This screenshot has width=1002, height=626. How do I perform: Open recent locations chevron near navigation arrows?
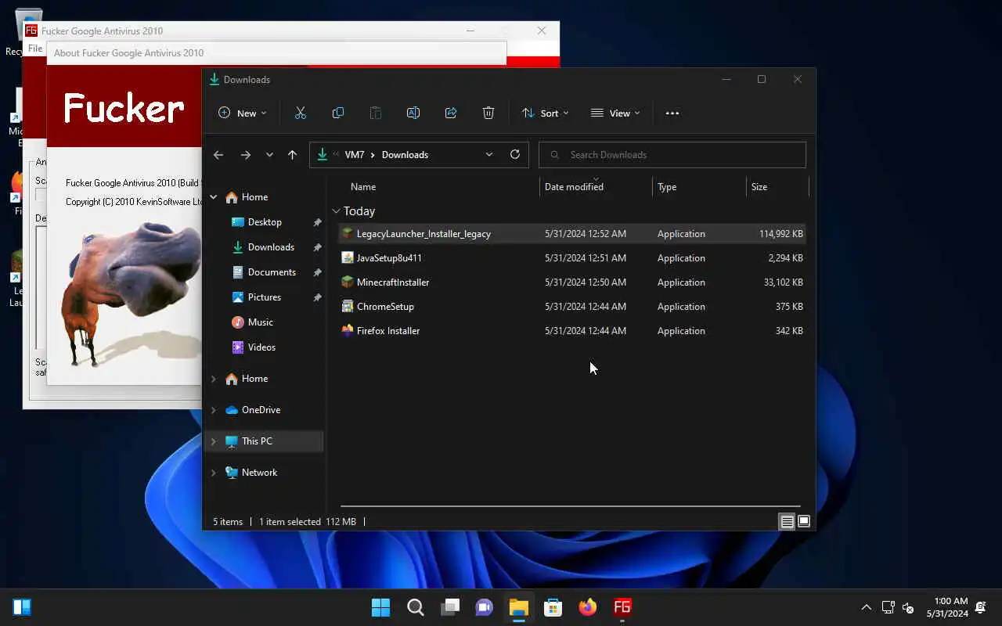[x=269, y=155]
